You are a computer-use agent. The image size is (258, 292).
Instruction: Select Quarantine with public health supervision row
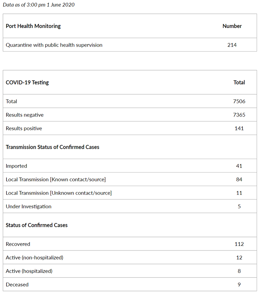[130, 45]
